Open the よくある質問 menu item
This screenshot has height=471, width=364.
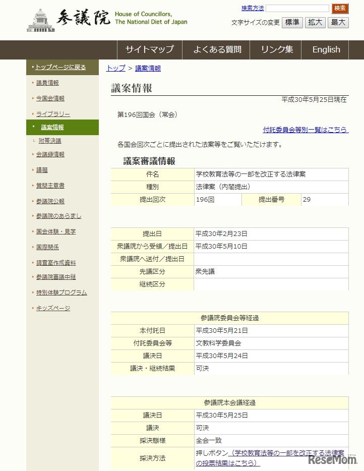217,49
